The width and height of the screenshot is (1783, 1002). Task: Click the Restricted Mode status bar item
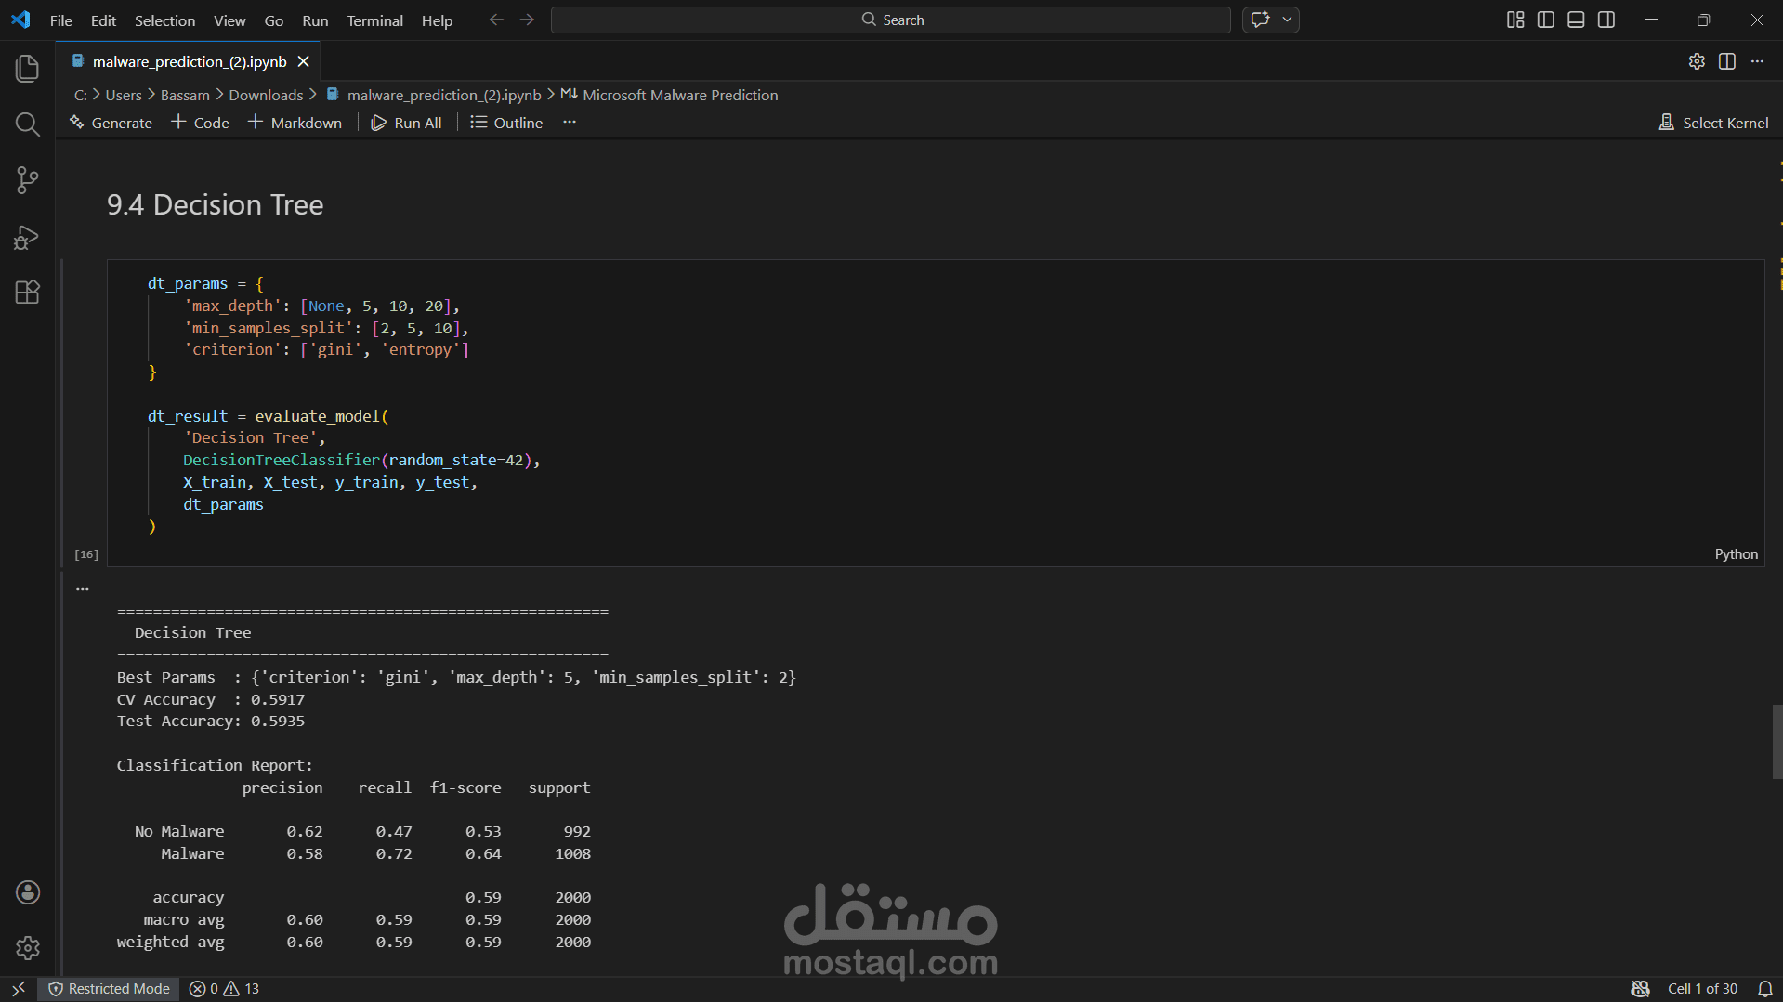pos(109,988)
